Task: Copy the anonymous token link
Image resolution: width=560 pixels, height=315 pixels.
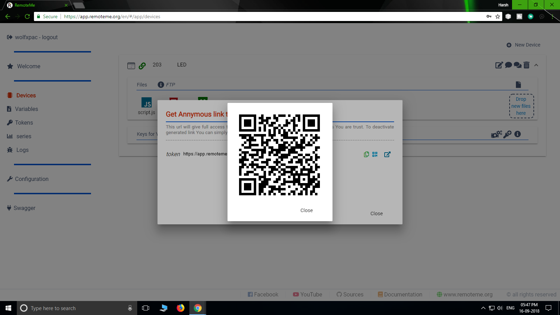Action: tap(366, 154)
